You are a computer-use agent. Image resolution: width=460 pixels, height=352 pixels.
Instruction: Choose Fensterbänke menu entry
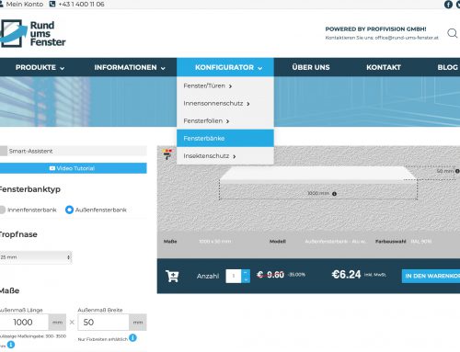tap(224, 139)
